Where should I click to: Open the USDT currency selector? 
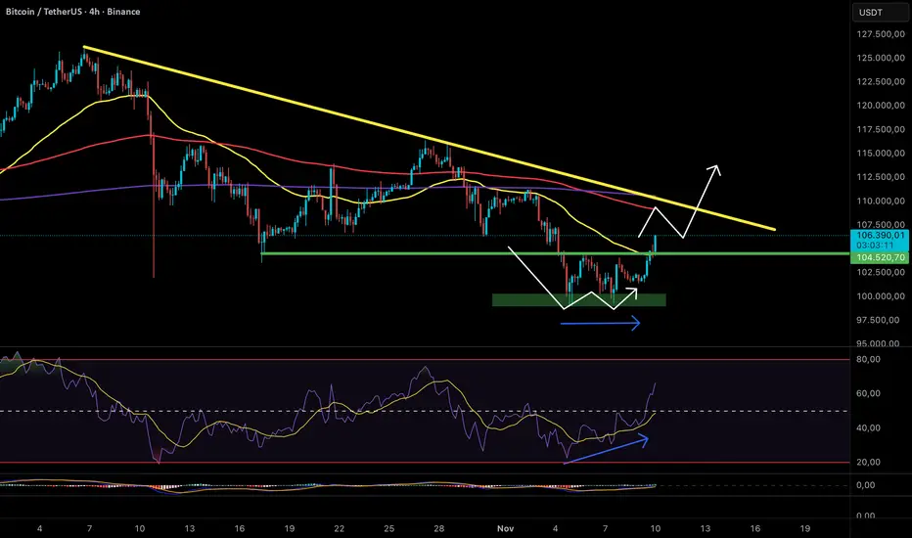881,12
